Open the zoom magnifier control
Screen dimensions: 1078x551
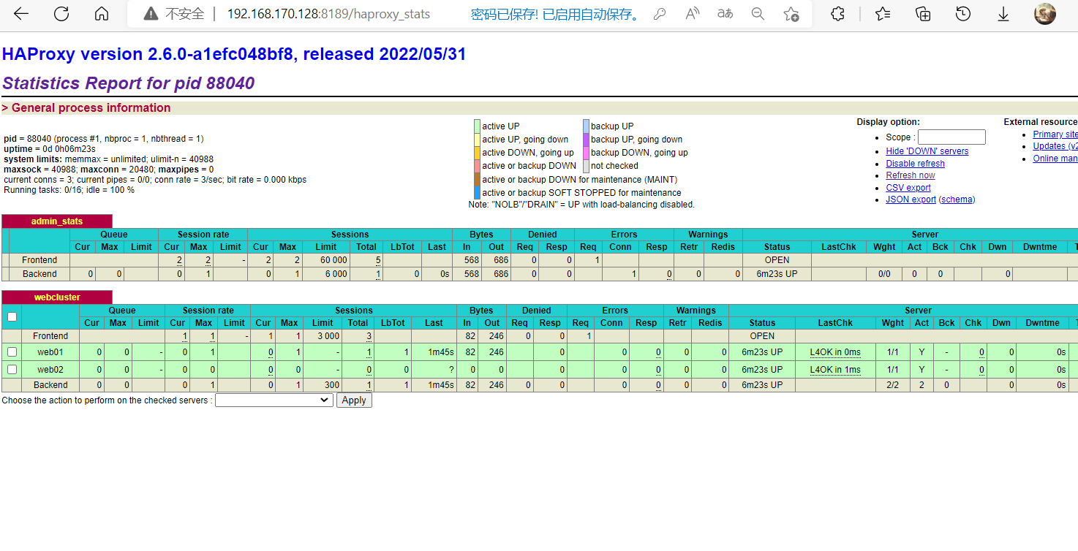click(x=758, y=14)
